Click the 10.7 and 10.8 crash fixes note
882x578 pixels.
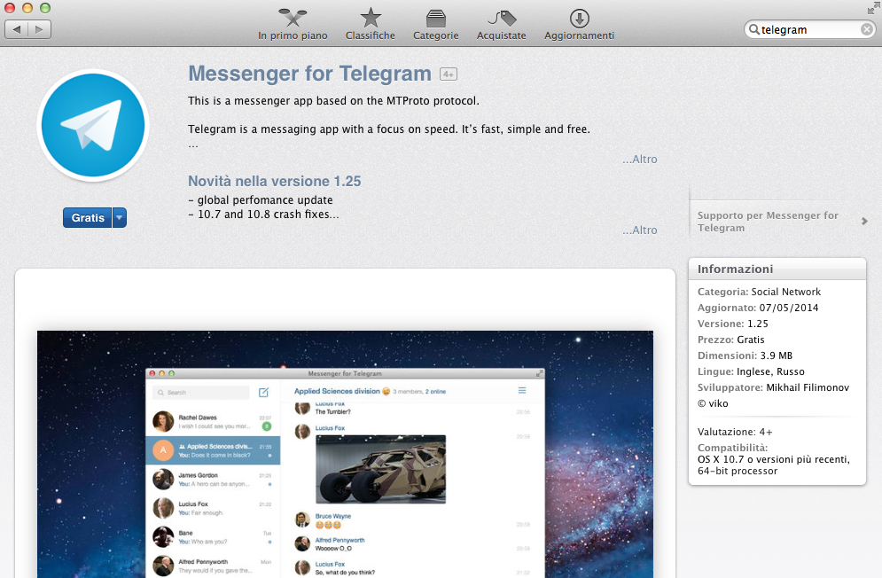click(x=263, y=215)
